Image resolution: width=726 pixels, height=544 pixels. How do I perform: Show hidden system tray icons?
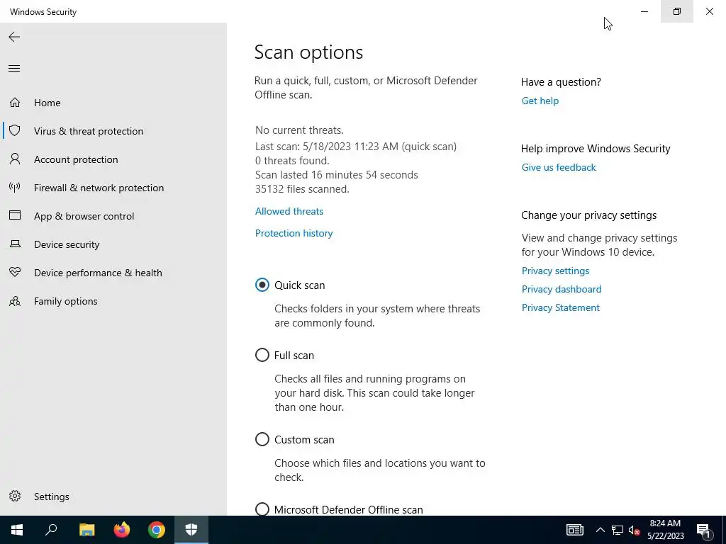tap(600, 530)
